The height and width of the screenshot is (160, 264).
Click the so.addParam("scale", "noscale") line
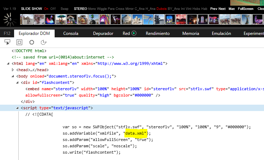point(100,146)
